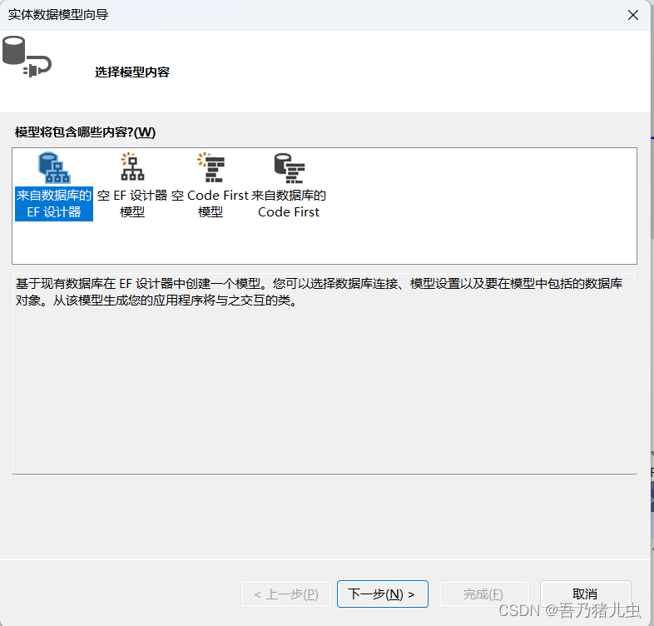Click the 模型将包含哪些内容?(W) label

click(x=85, y=132)
